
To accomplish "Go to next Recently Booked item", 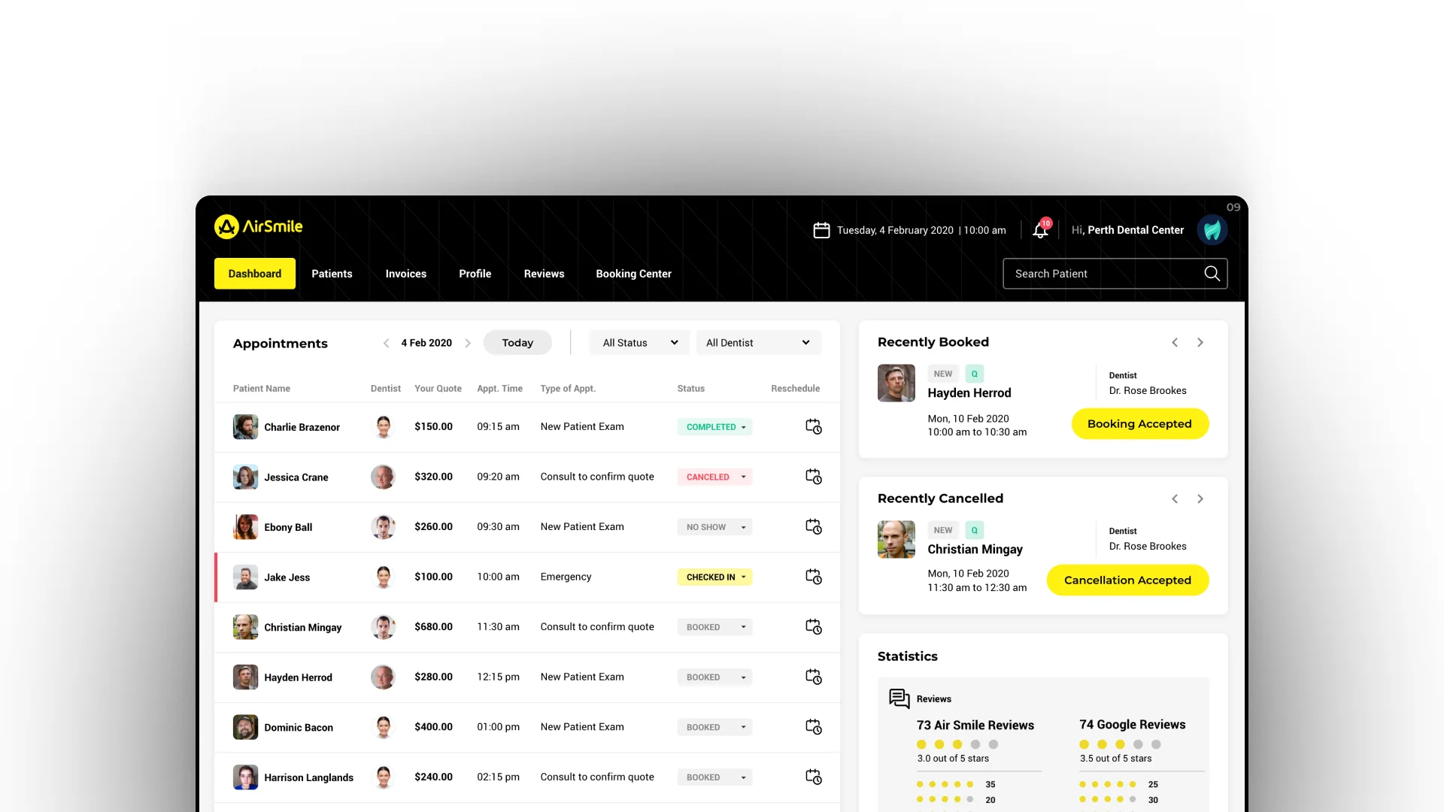I will (1200, 343).
